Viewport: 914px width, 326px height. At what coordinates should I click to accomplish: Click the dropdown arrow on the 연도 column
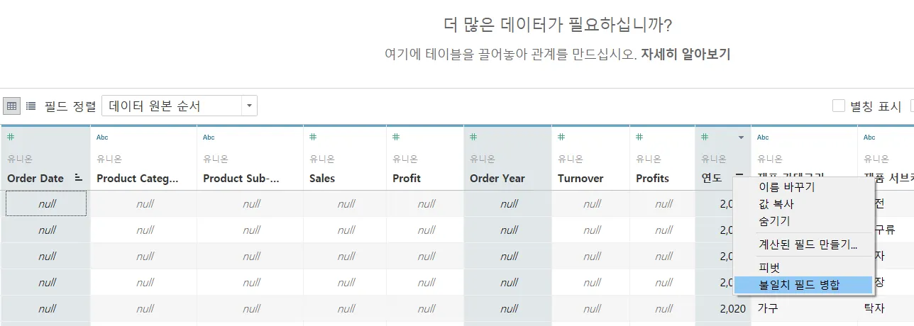click(x=741, y=137)
